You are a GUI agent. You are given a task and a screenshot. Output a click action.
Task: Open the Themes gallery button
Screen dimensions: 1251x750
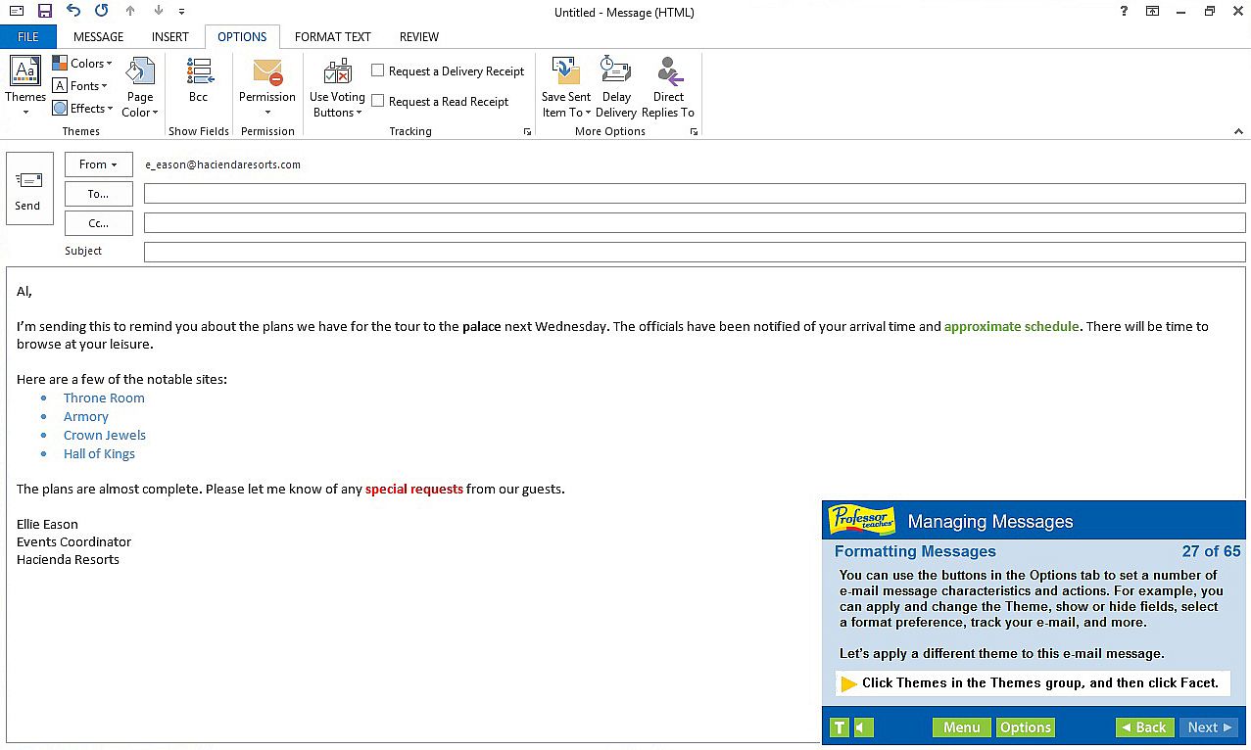(25, 86)
